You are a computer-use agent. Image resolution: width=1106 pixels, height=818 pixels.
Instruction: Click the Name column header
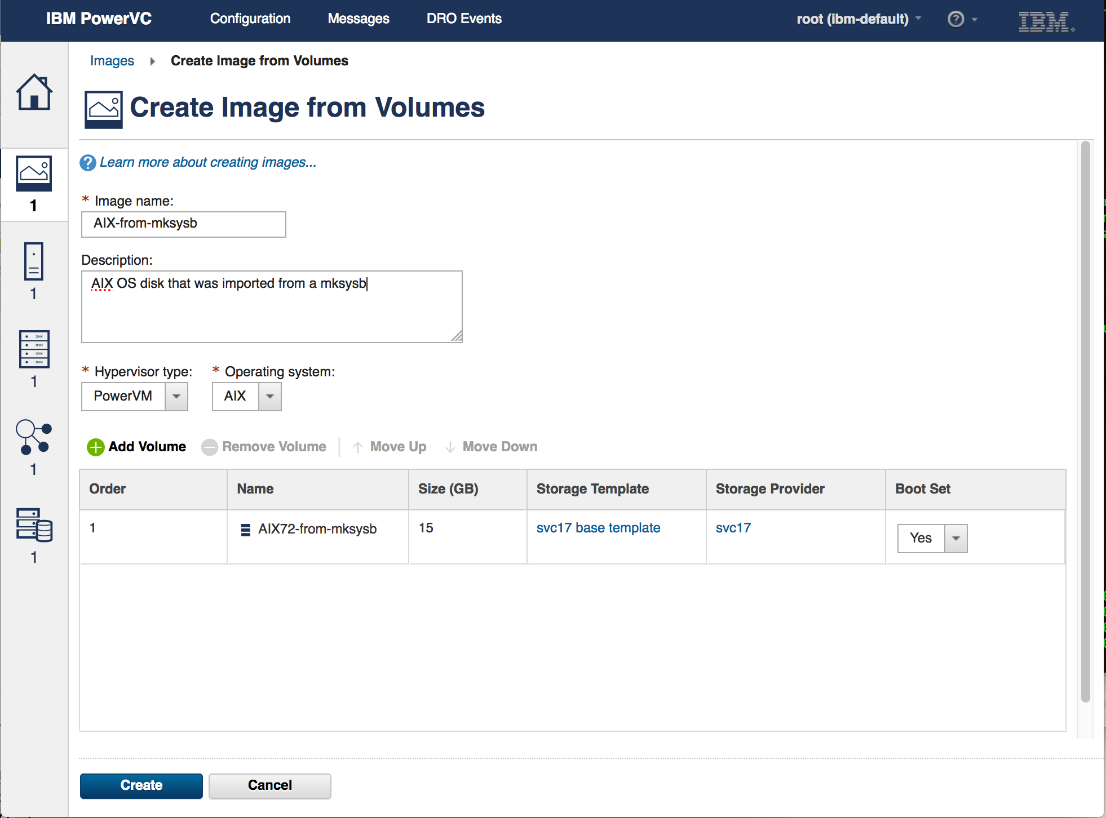click(318, 489)
